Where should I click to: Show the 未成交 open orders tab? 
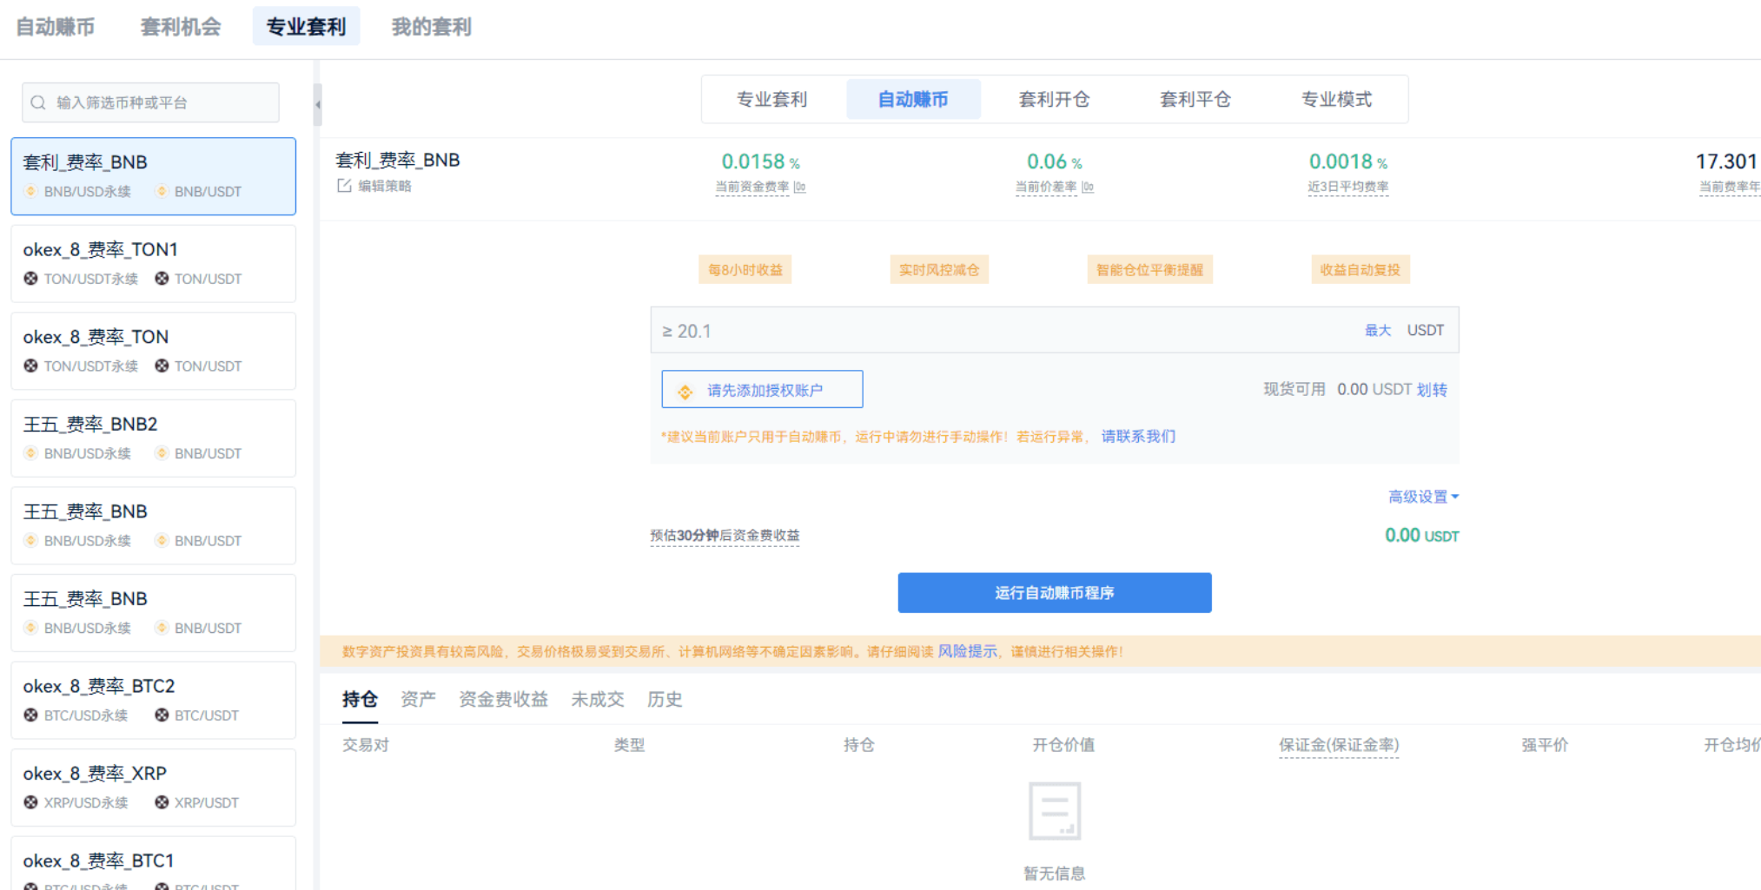(598, 699)
